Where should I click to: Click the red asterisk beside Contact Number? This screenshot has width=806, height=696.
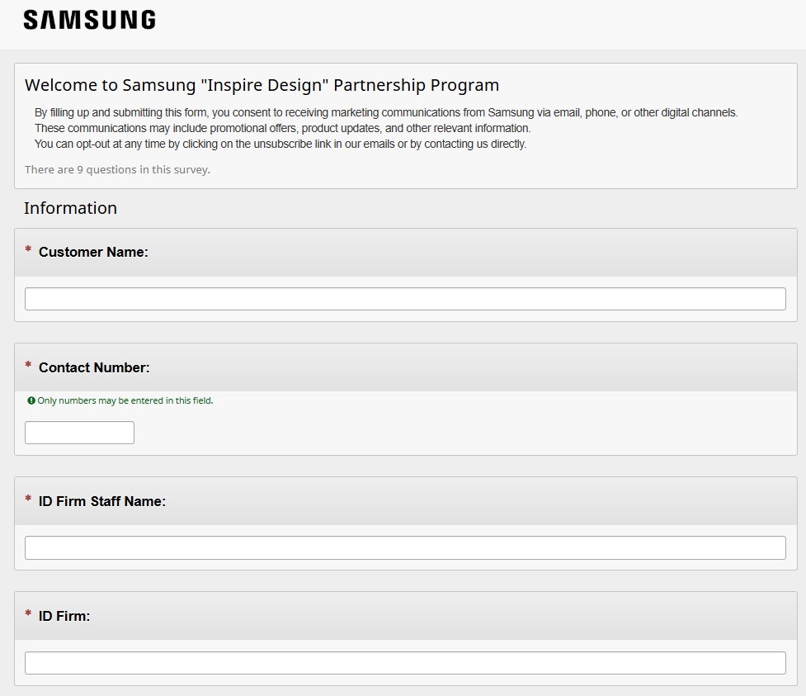point(28,366)
